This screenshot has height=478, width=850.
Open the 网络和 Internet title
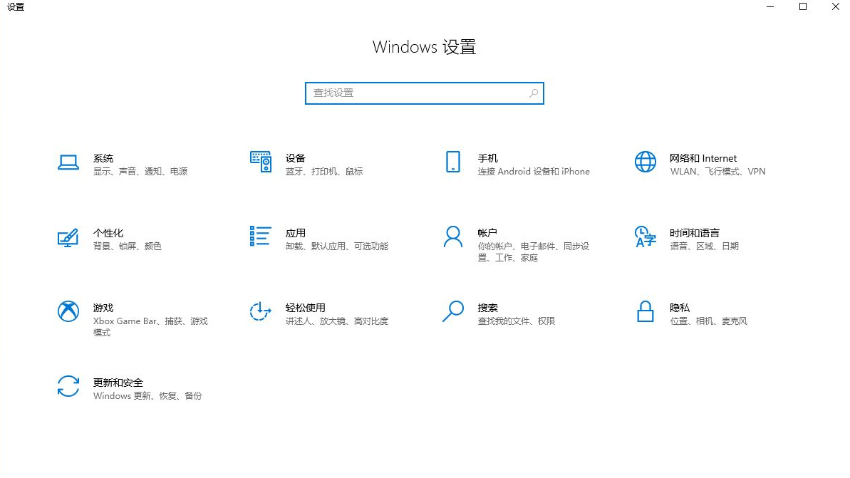pyautogui.click(x=703, y=158)
